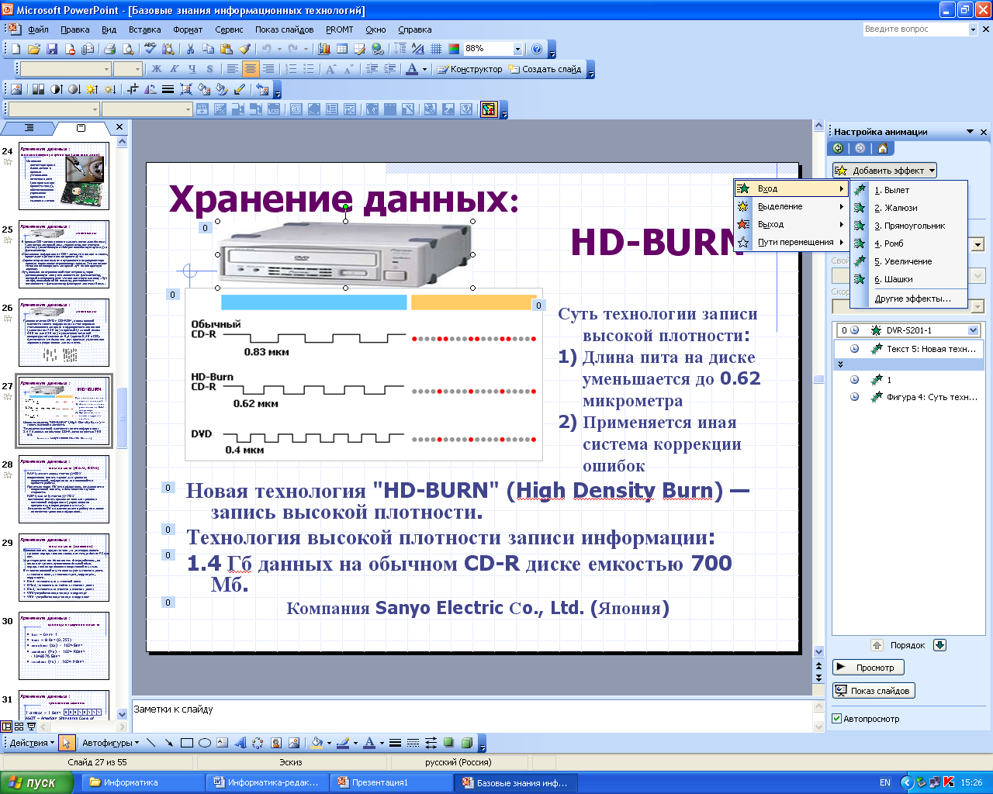The height and width of the screenshot is (794, 993).
Task: Click the More Brightness icon
Action: point(92,89)
